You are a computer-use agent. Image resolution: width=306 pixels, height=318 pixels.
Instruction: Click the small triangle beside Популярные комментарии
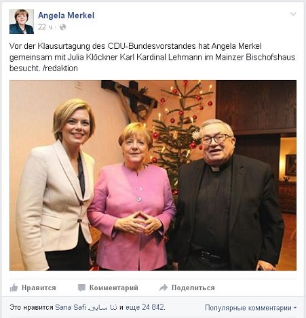294,308
